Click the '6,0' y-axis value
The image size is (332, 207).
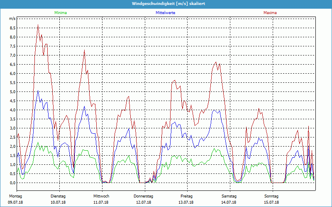pyautogui.click(x=13, y=74)
